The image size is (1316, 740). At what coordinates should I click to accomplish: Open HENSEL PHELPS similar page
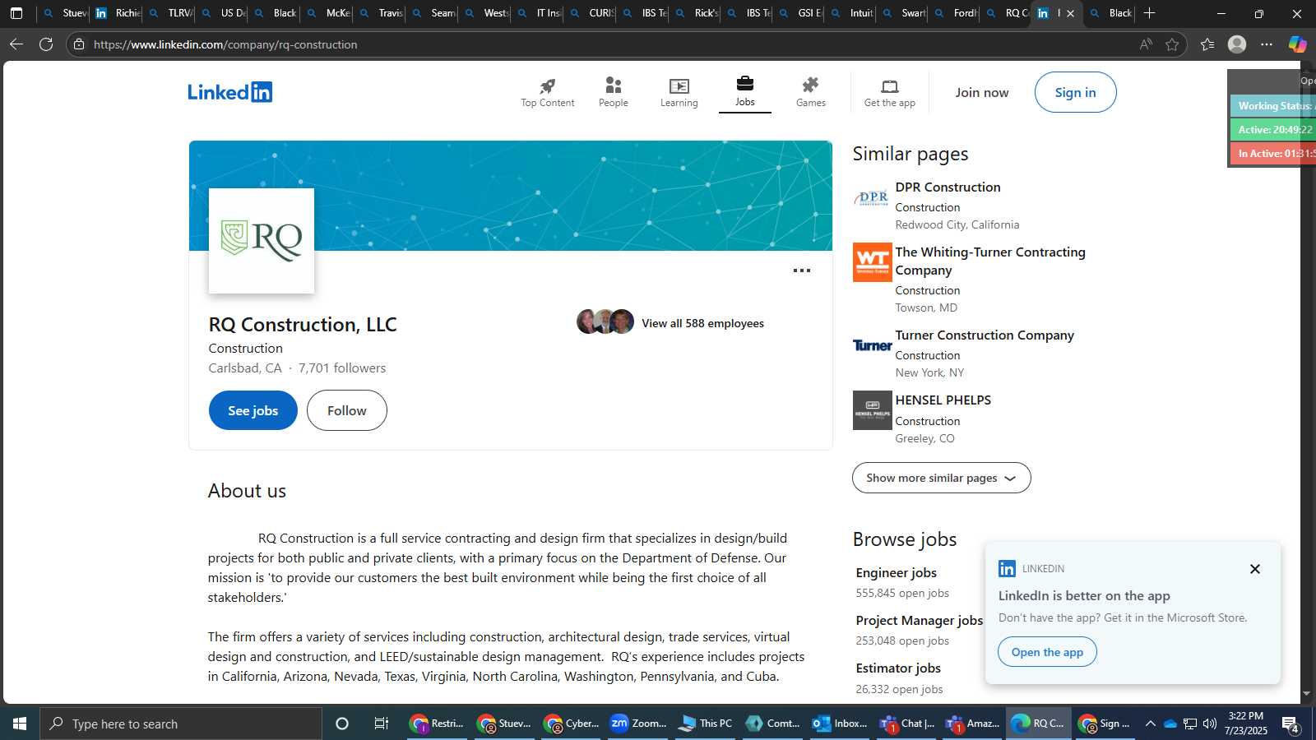943,400
